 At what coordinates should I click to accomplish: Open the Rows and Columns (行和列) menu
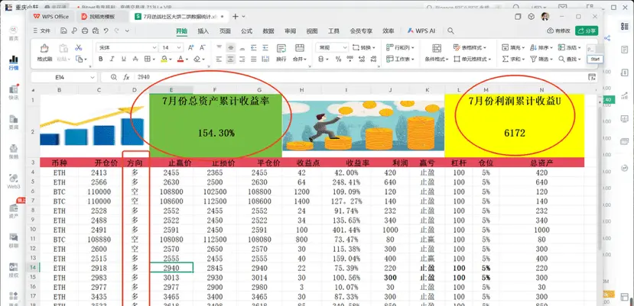tap(400, 47)
